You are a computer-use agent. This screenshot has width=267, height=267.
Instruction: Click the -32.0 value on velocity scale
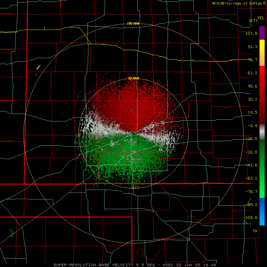[x=251, y=152]
